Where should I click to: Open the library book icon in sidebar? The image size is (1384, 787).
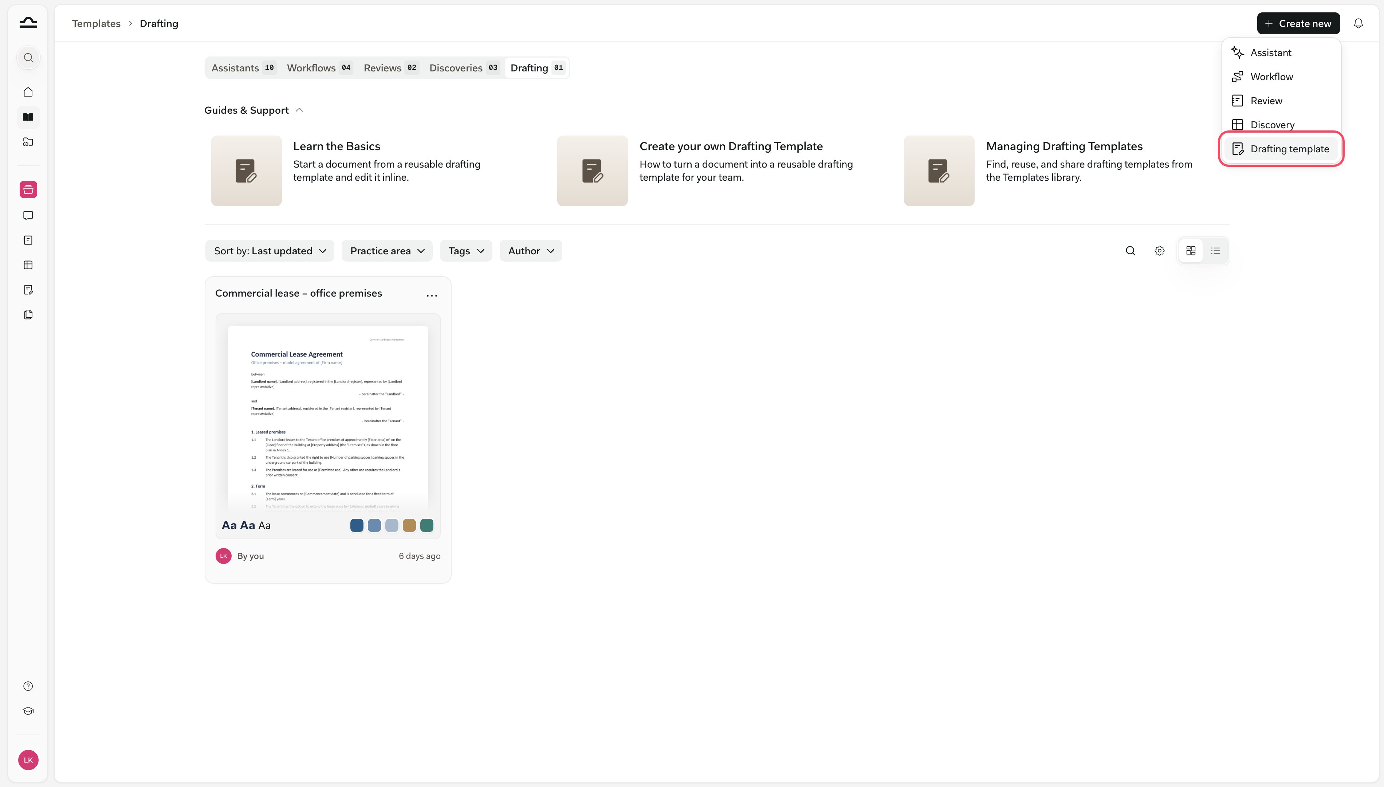(x=28, y=117)
